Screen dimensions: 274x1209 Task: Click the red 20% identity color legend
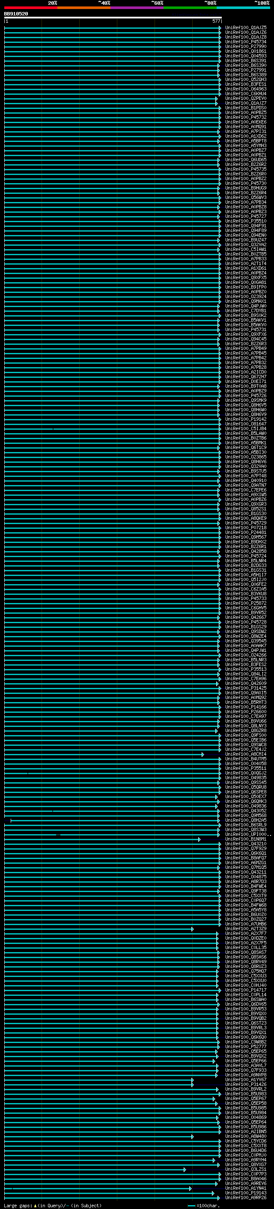click(x=30, y=8)
